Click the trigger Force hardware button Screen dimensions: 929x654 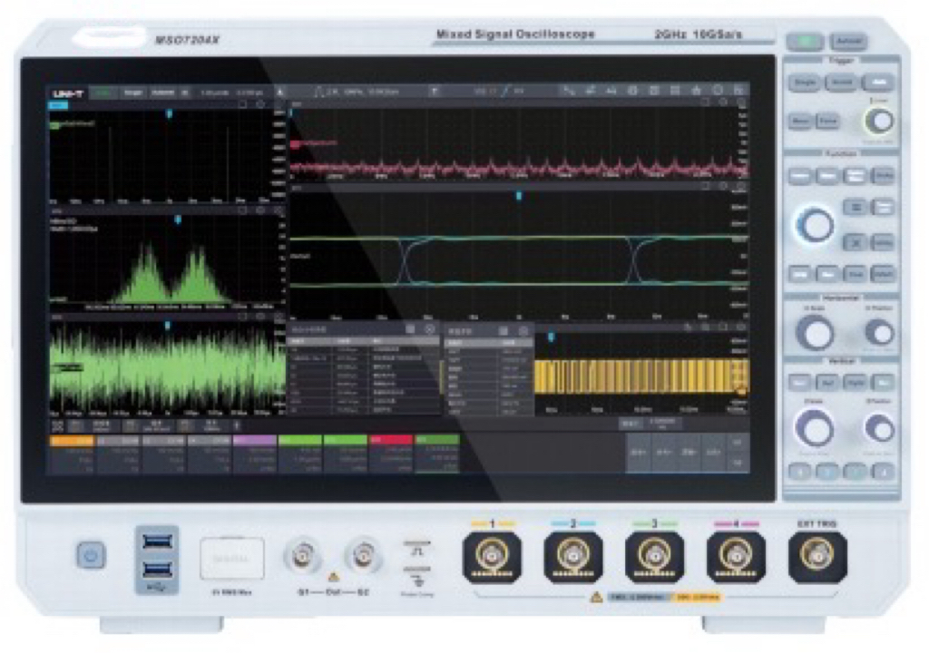827,120
